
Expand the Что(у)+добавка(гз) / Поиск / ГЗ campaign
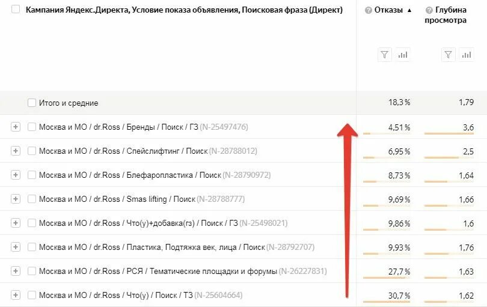pyautogui.click(x=16, y=223)
